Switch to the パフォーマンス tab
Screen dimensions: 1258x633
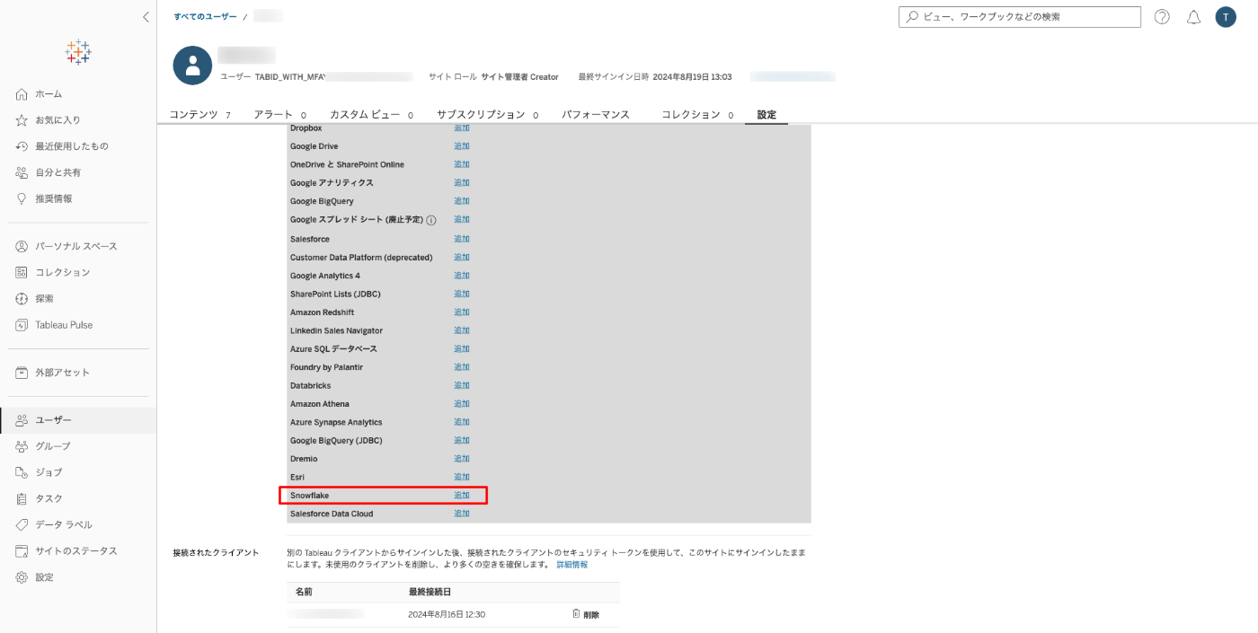tap(596, 115)
